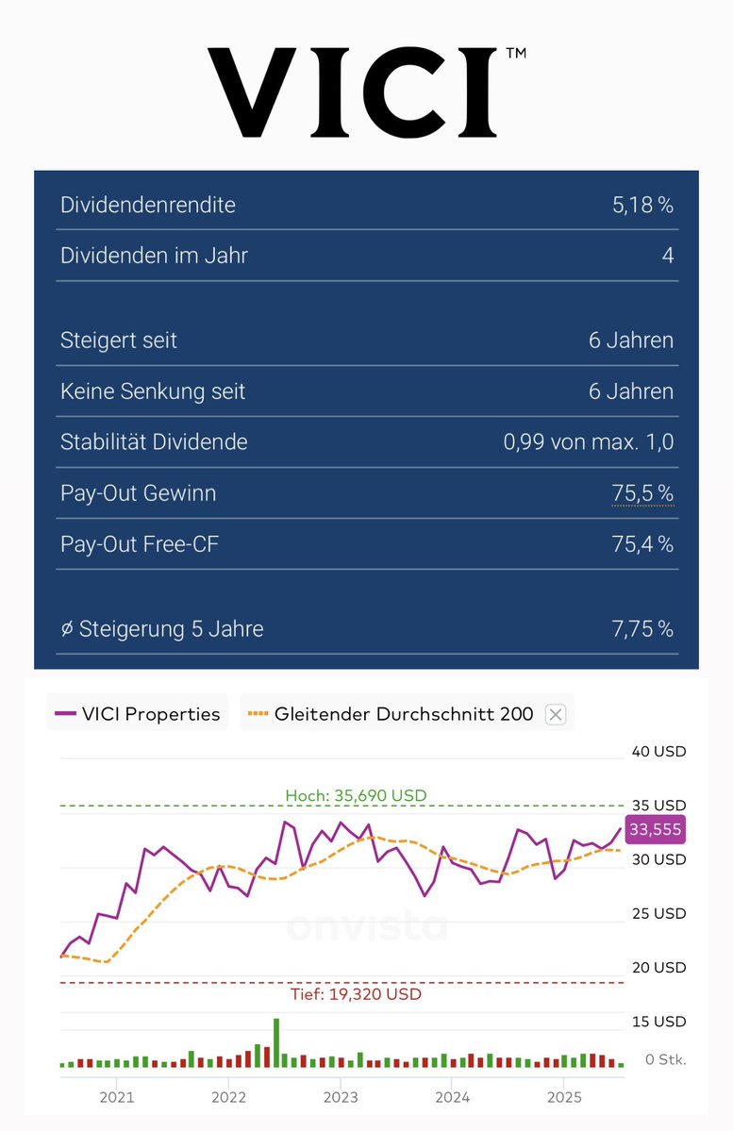Screen dimensions: 733x1131
Task: Click the 35 USD axis label
Action: pos(658,805)
